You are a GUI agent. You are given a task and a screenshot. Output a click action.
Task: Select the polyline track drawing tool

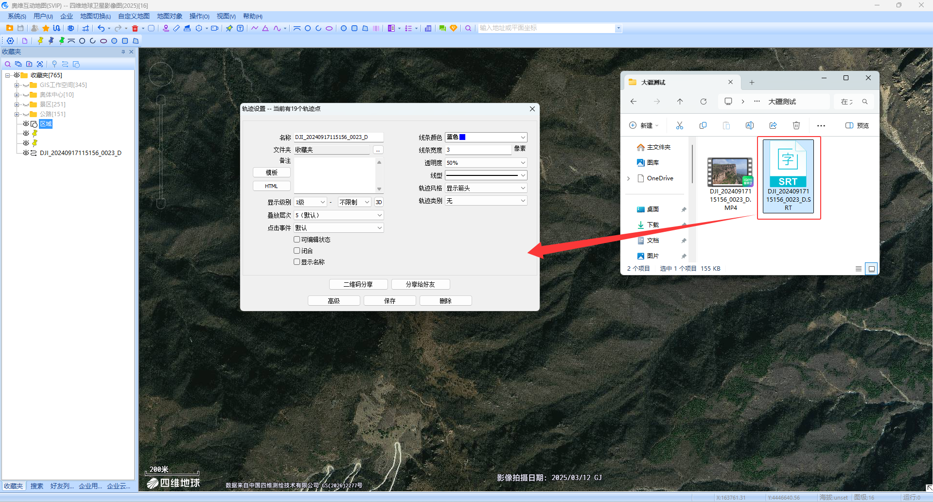pos(255,28)
